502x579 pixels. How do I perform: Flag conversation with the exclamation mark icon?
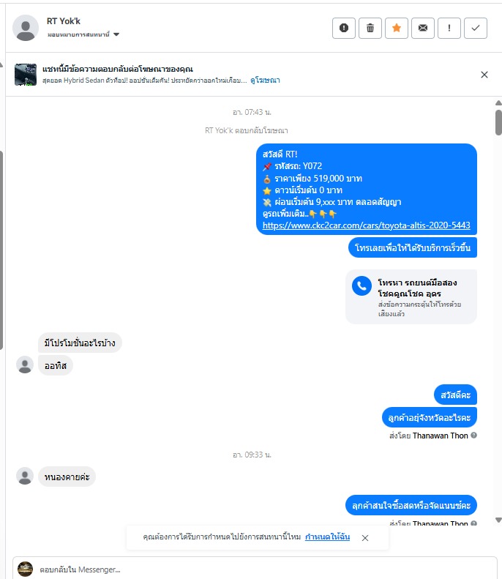(449, 28)
